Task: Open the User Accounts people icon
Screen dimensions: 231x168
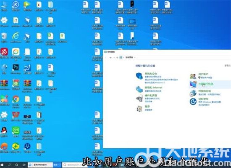Action: pyautogui.click(x=193, y=76)
